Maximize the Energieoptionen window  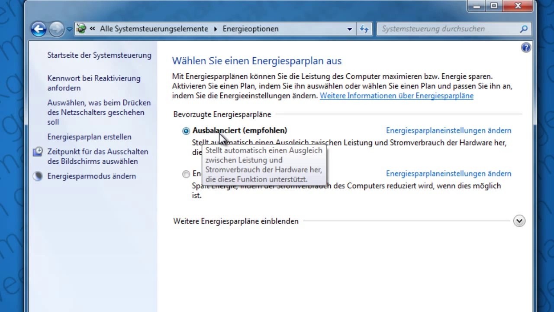[494, 6]
